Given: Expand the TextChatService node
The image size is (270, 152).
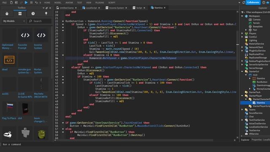Looking at the screenshot, I should pyautogui.click(x=242, y=120).
